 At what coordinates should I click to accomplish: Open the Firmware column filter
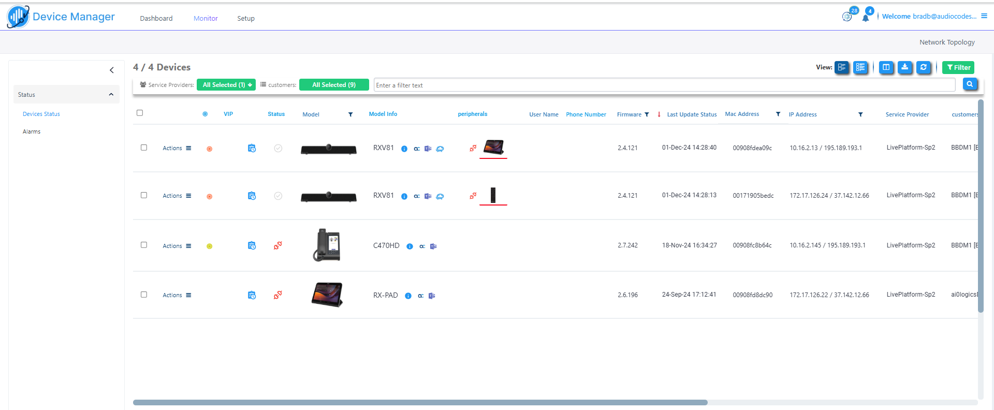click(647, 114)
